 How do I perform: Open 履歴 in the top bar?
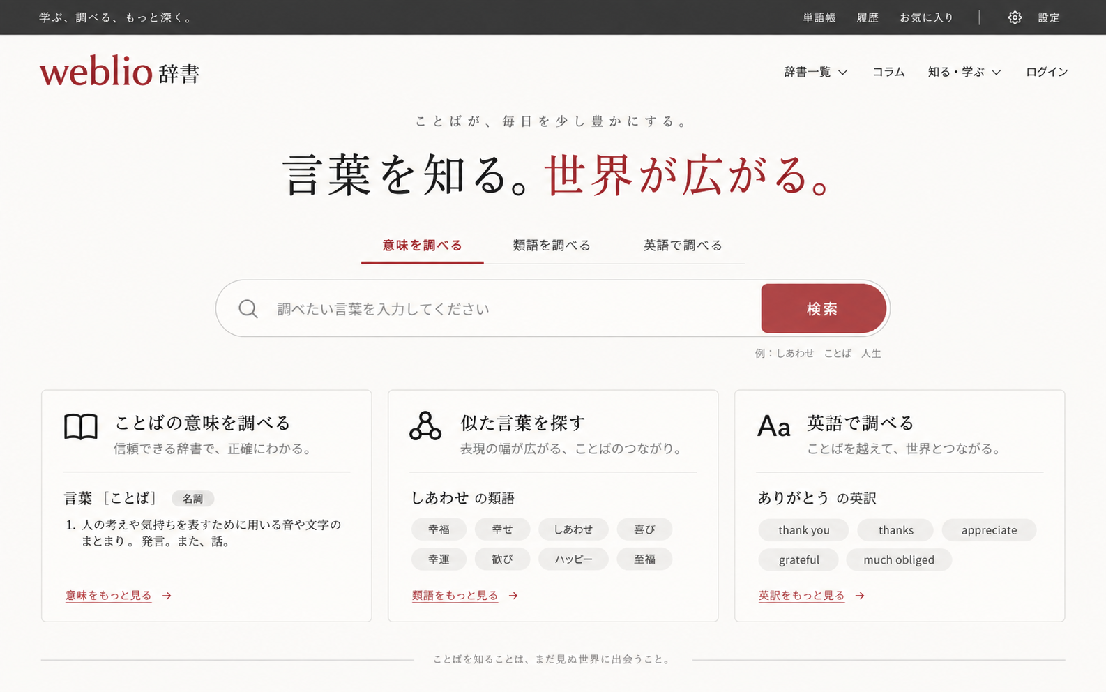(x=868, y=17)
